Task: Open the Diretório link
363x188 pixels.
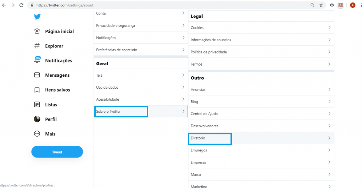Action: [x=261, y=138]
